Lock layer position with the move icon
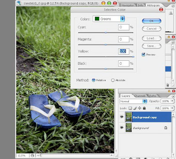The image size is (176, 159). click(139, 108)
